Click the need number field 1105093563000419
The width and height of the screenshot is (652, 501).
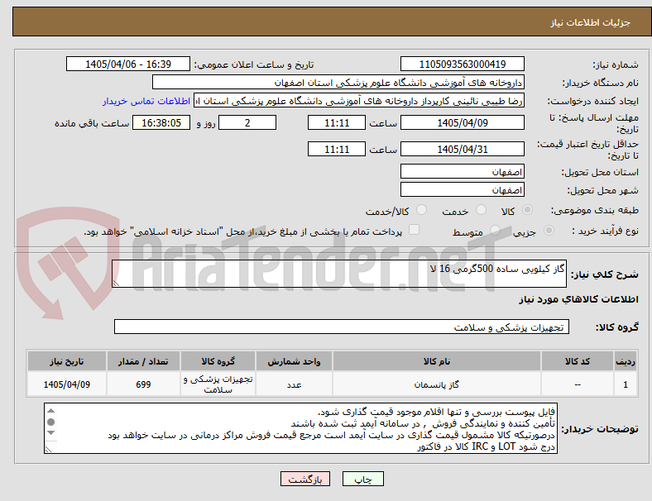pyautogui.click(x=463, y=64)
